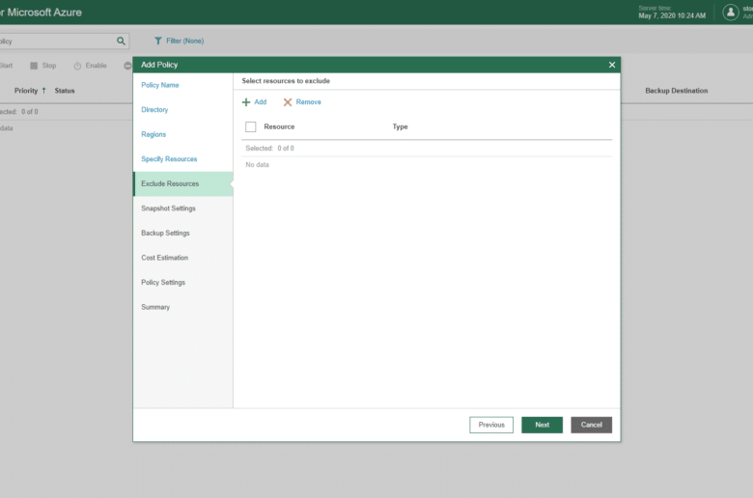The image size is (753, 498).
Task: Go to the Specify Resources step
Action: [x=183, y=159]
